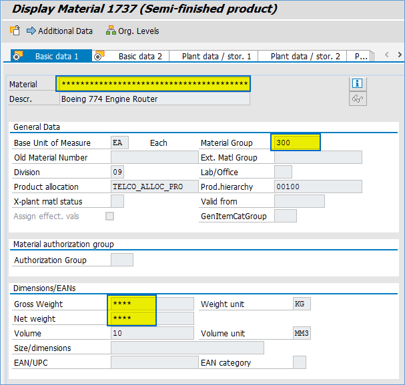405x385 pixels.
Task: Select the Prod.hierarchy field
Action: point(318,187)
